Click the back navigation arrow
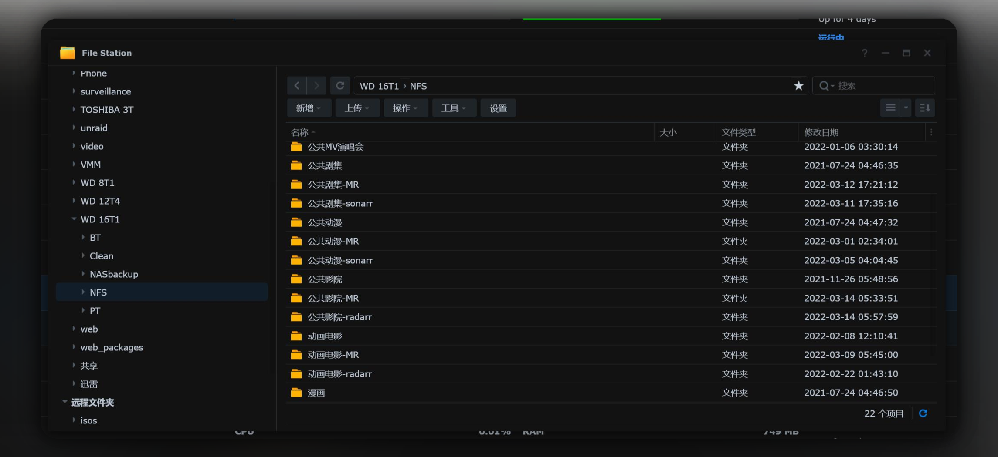Viewport: 998px width, 457px height. pyautogui.click(x=297, y=86)
